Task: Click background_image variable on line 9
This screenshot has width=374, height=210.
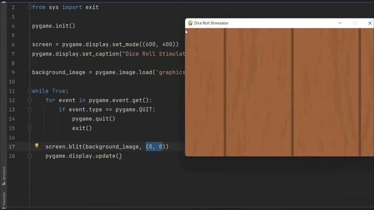Action: click(x=58, y=72)
